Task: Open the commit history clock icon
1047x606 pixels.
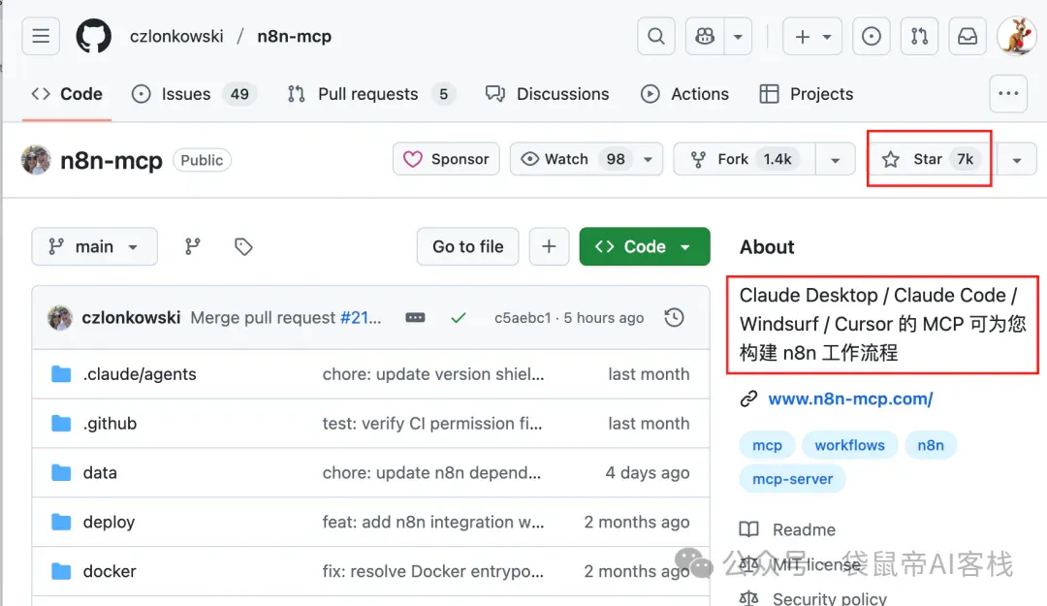Action: pyautogui.click(x=675, y=317)
